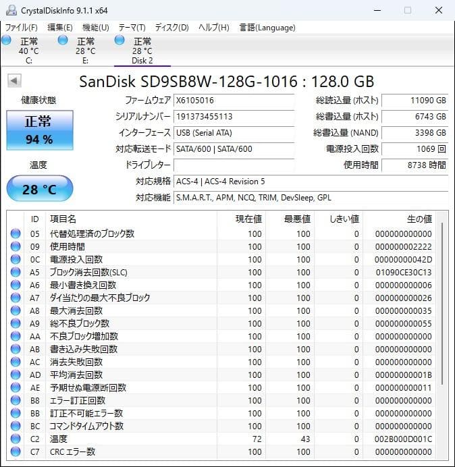Image resolution: width=455 pixels, height=467 pixels.
Task: Click status orb in row AB 書き込み失敗回数
Action: [x=16, y=349]
